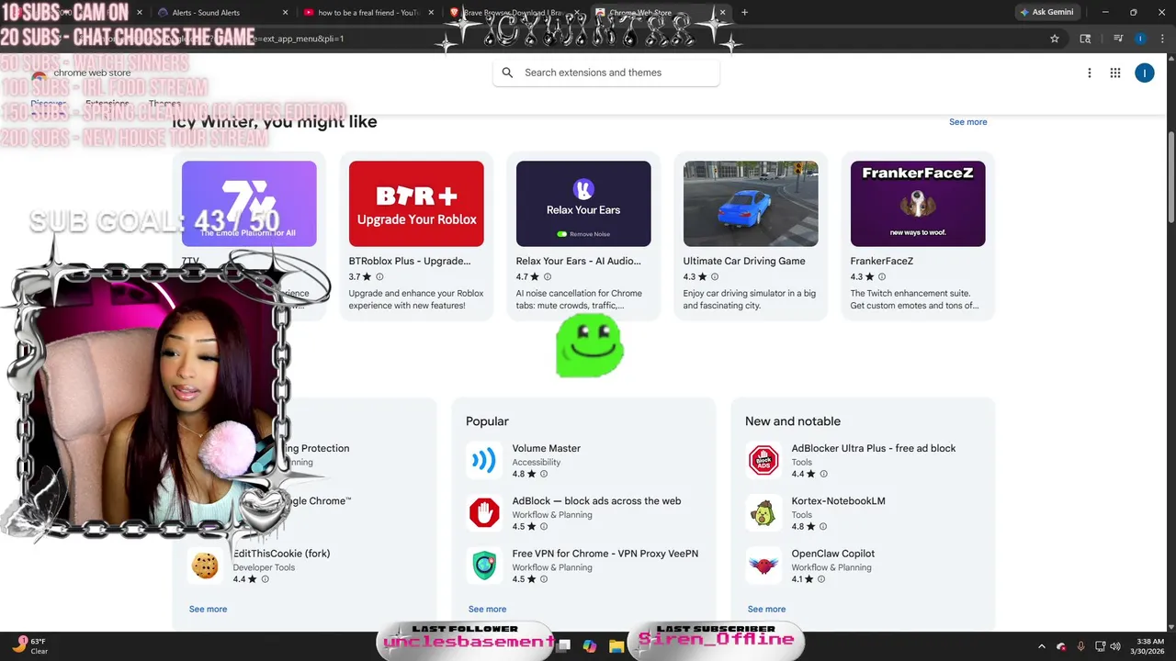Open Copilot from the Windows taskbar

590,646
